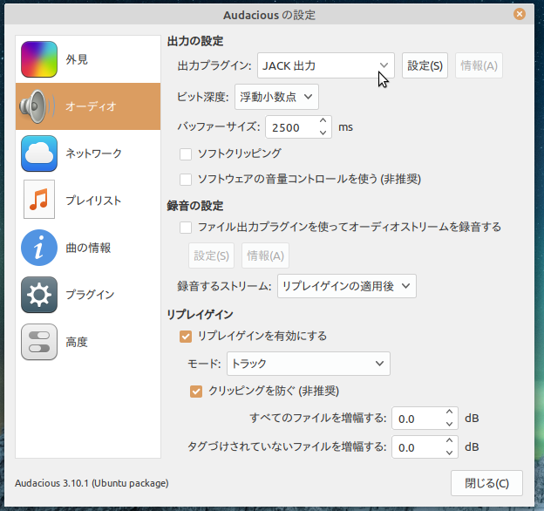The image size is (544, 511).
Task: Open the 高度 category label
Action: point(77,342)
